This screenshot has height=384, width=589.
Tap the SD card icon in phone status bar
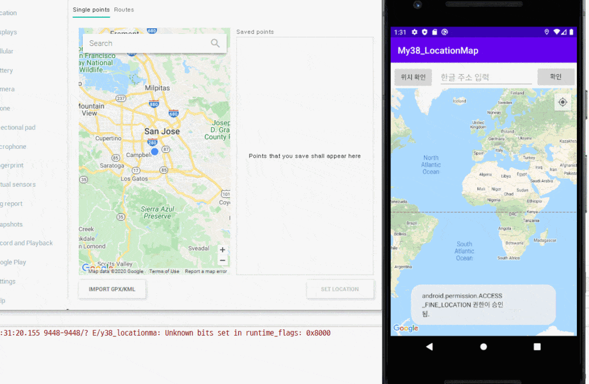(x=435, y=32)
